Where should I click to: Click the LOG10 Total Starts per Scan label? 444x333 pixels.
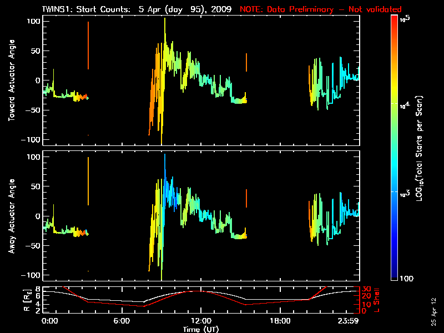point(419,148)
